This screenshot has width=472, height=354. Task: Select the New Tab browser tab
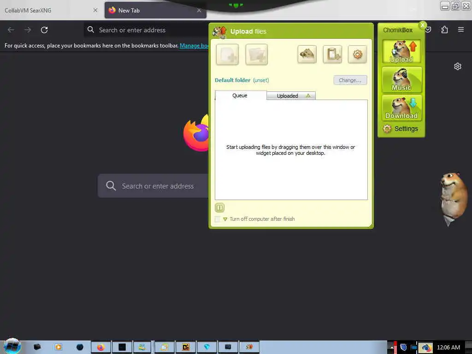155,11
